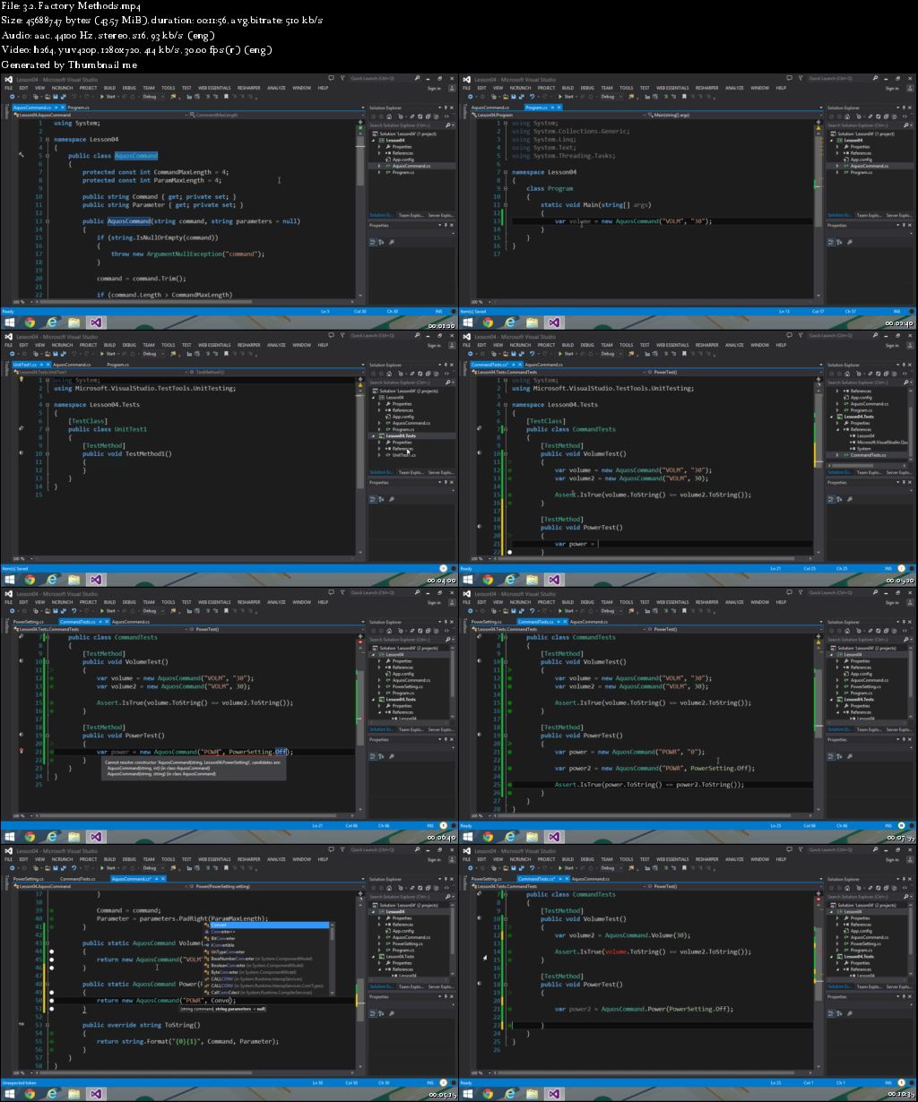Pin AquosCommand.cs tab in top-left frame
The width and height of the screenshot is (918, 1102).
coord(56,108)
